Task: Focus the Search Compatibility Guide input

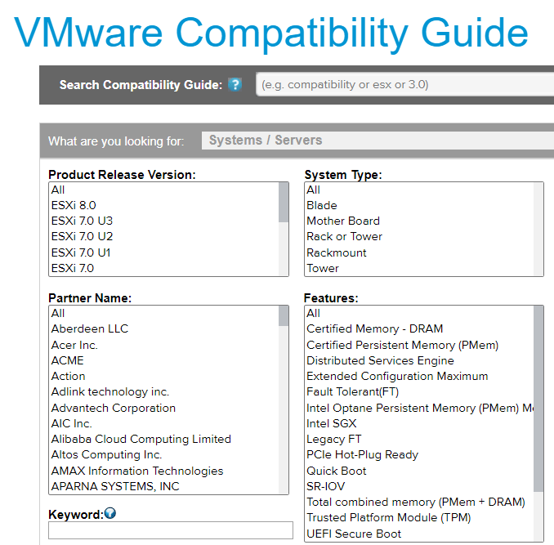Action: [x=404, y=84]
